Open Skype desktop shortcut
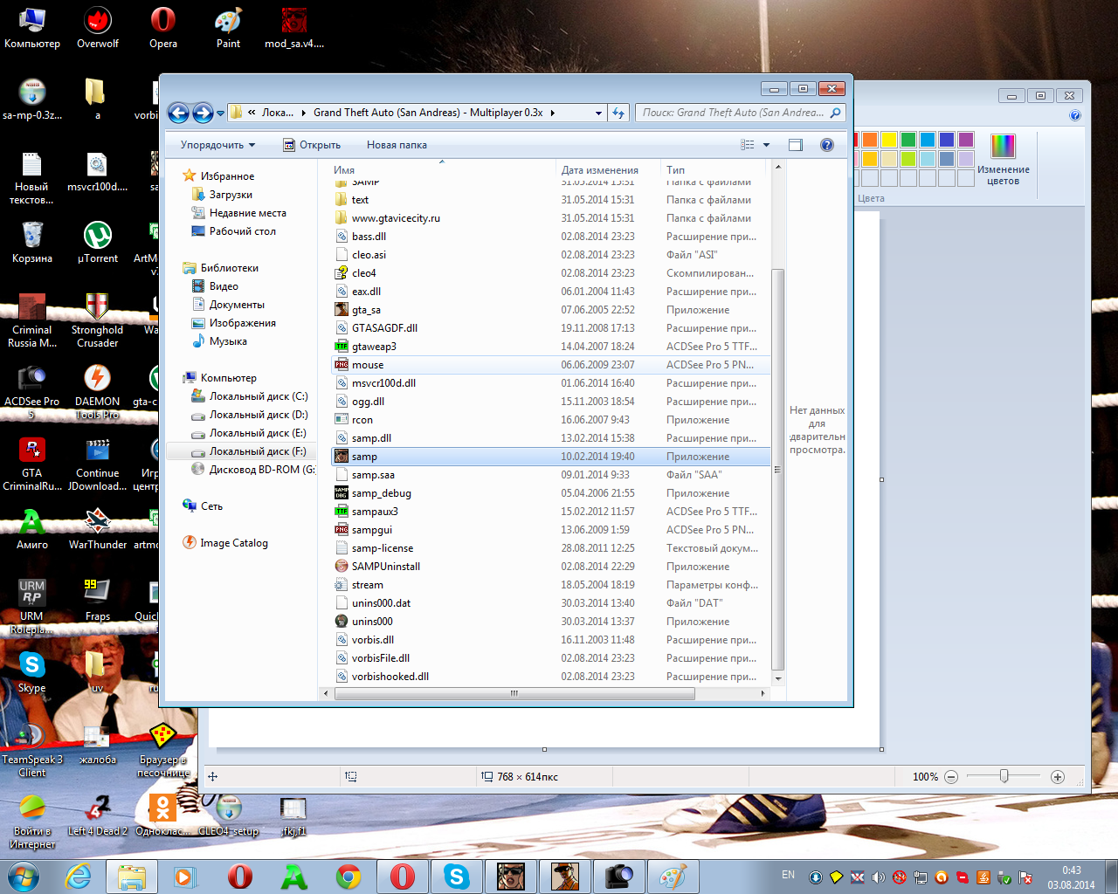 32,672
